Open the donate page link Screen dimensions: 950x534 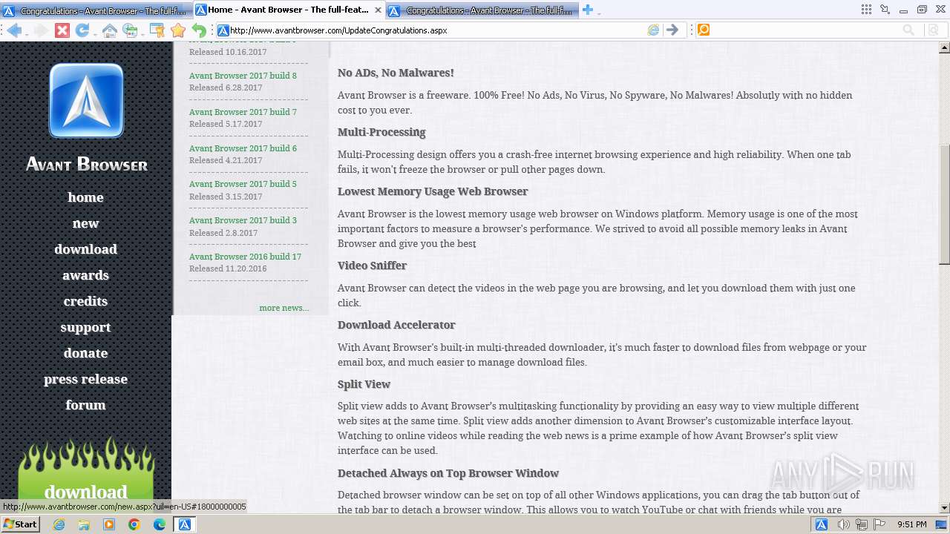(x=85, y=353)
